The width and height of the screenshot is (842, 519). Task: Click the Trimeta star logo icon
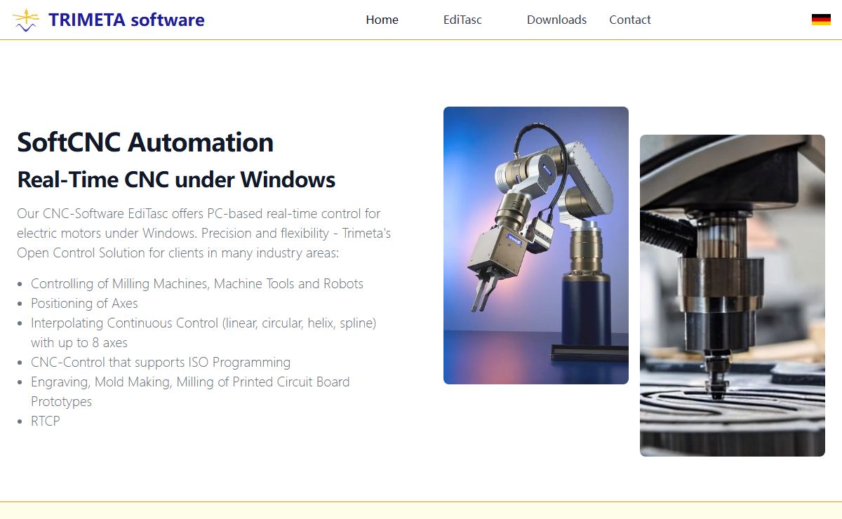pos(26,20)
